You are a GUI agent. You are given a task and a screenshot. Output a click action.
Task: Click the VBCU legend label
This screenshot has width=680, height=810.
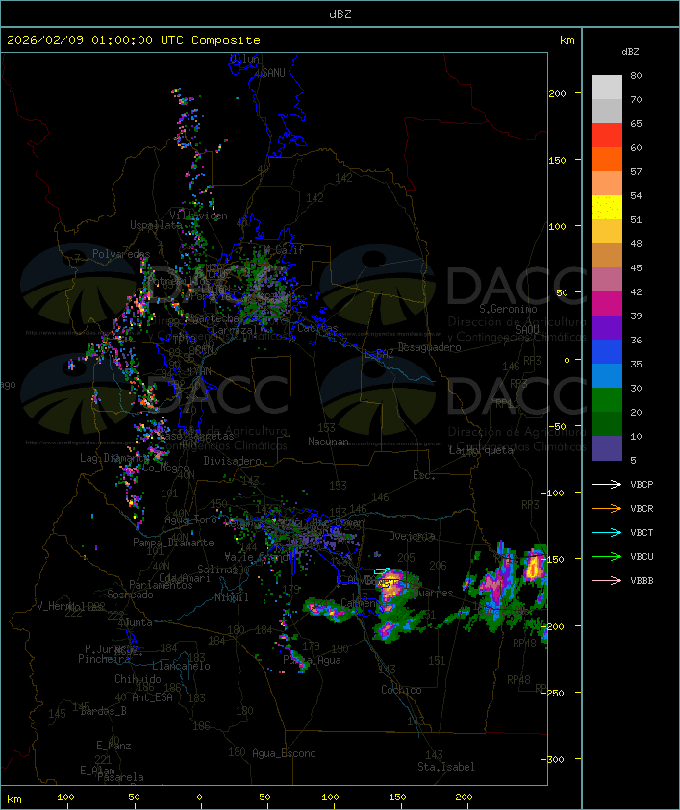642,556
